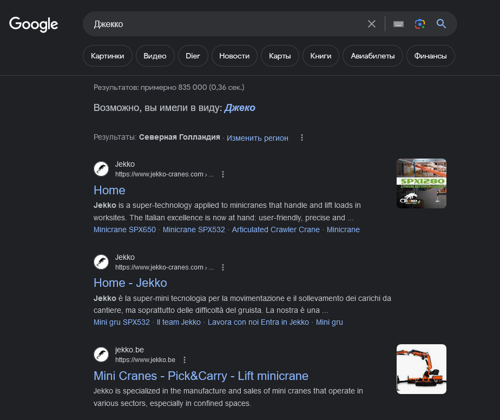500x420 pixels.
Task: Clear the search query with the X icon
Action: pyautogui.click(x=372, y=24)
